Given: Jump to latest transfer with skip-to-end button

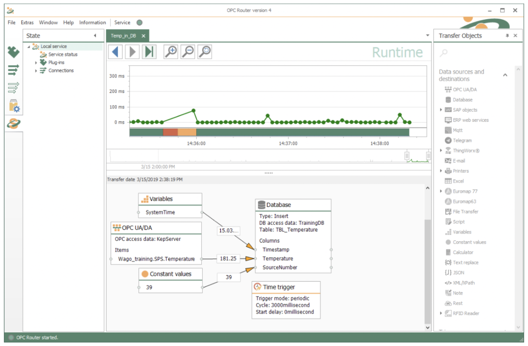Looking at the screenshot, I should [149, 52].
